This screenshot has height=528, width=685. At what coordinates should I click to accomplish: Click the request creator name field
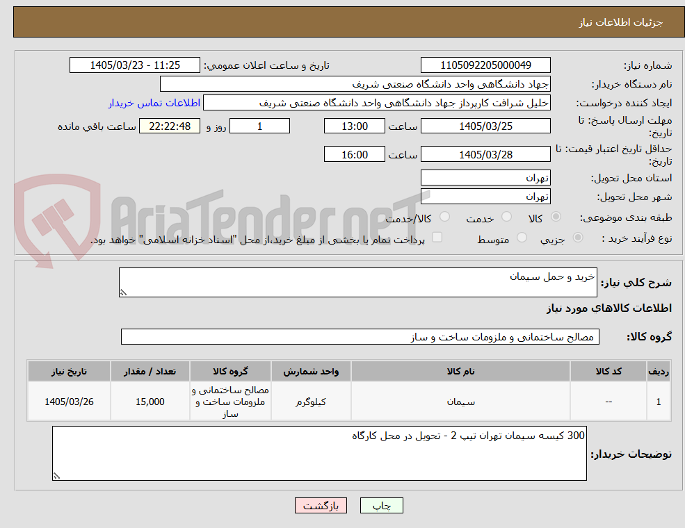[376, 103]
